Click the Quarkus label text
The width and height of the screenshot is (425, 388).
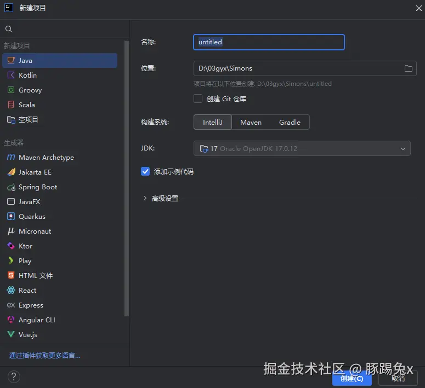point(32,217)
